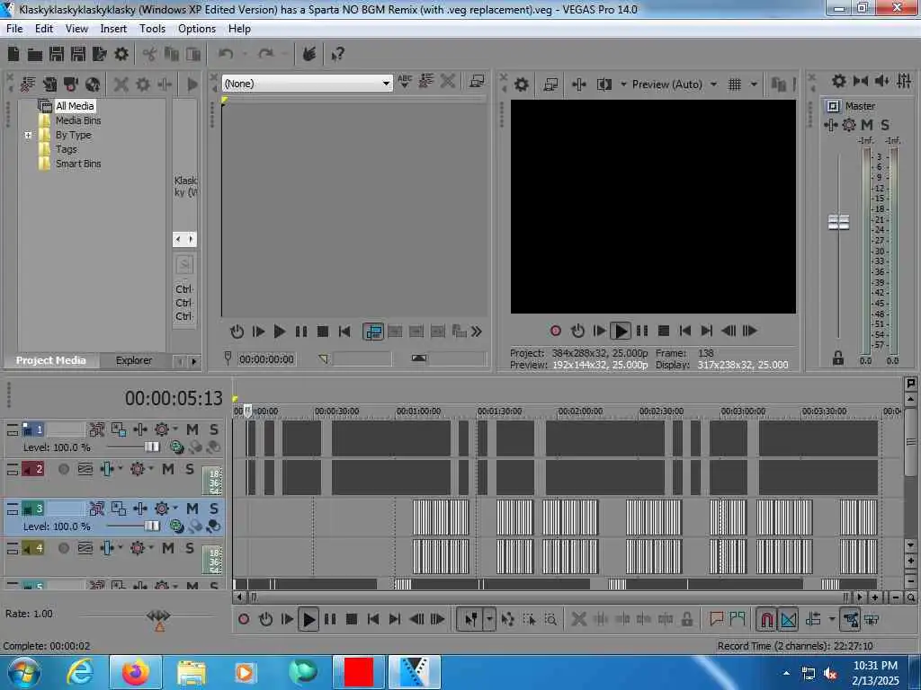This screenshot has width=921, height=690.
Task: Open the Overlays dropdown arrow in preview
Action: (754, 84)
